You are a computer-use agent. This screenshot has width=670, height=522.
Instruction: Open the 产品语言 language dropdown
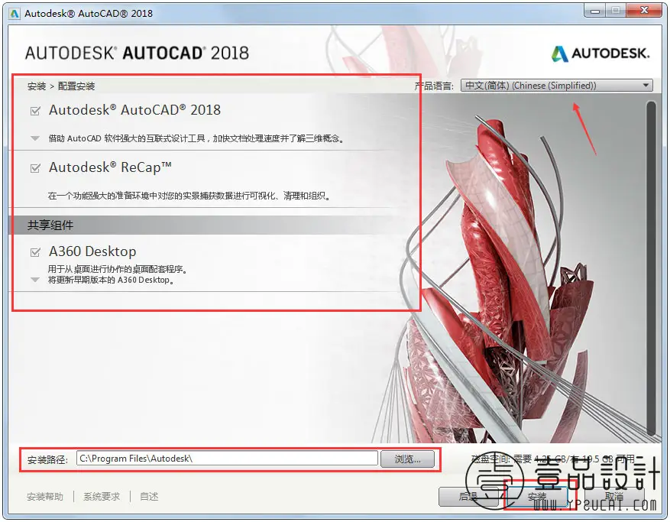click(x=557, y=86)
